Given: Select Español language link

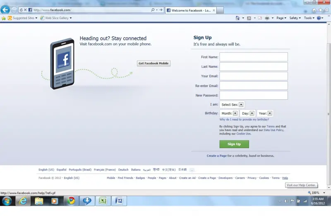Looking at the screenshot, I should (x=61, y=170).
